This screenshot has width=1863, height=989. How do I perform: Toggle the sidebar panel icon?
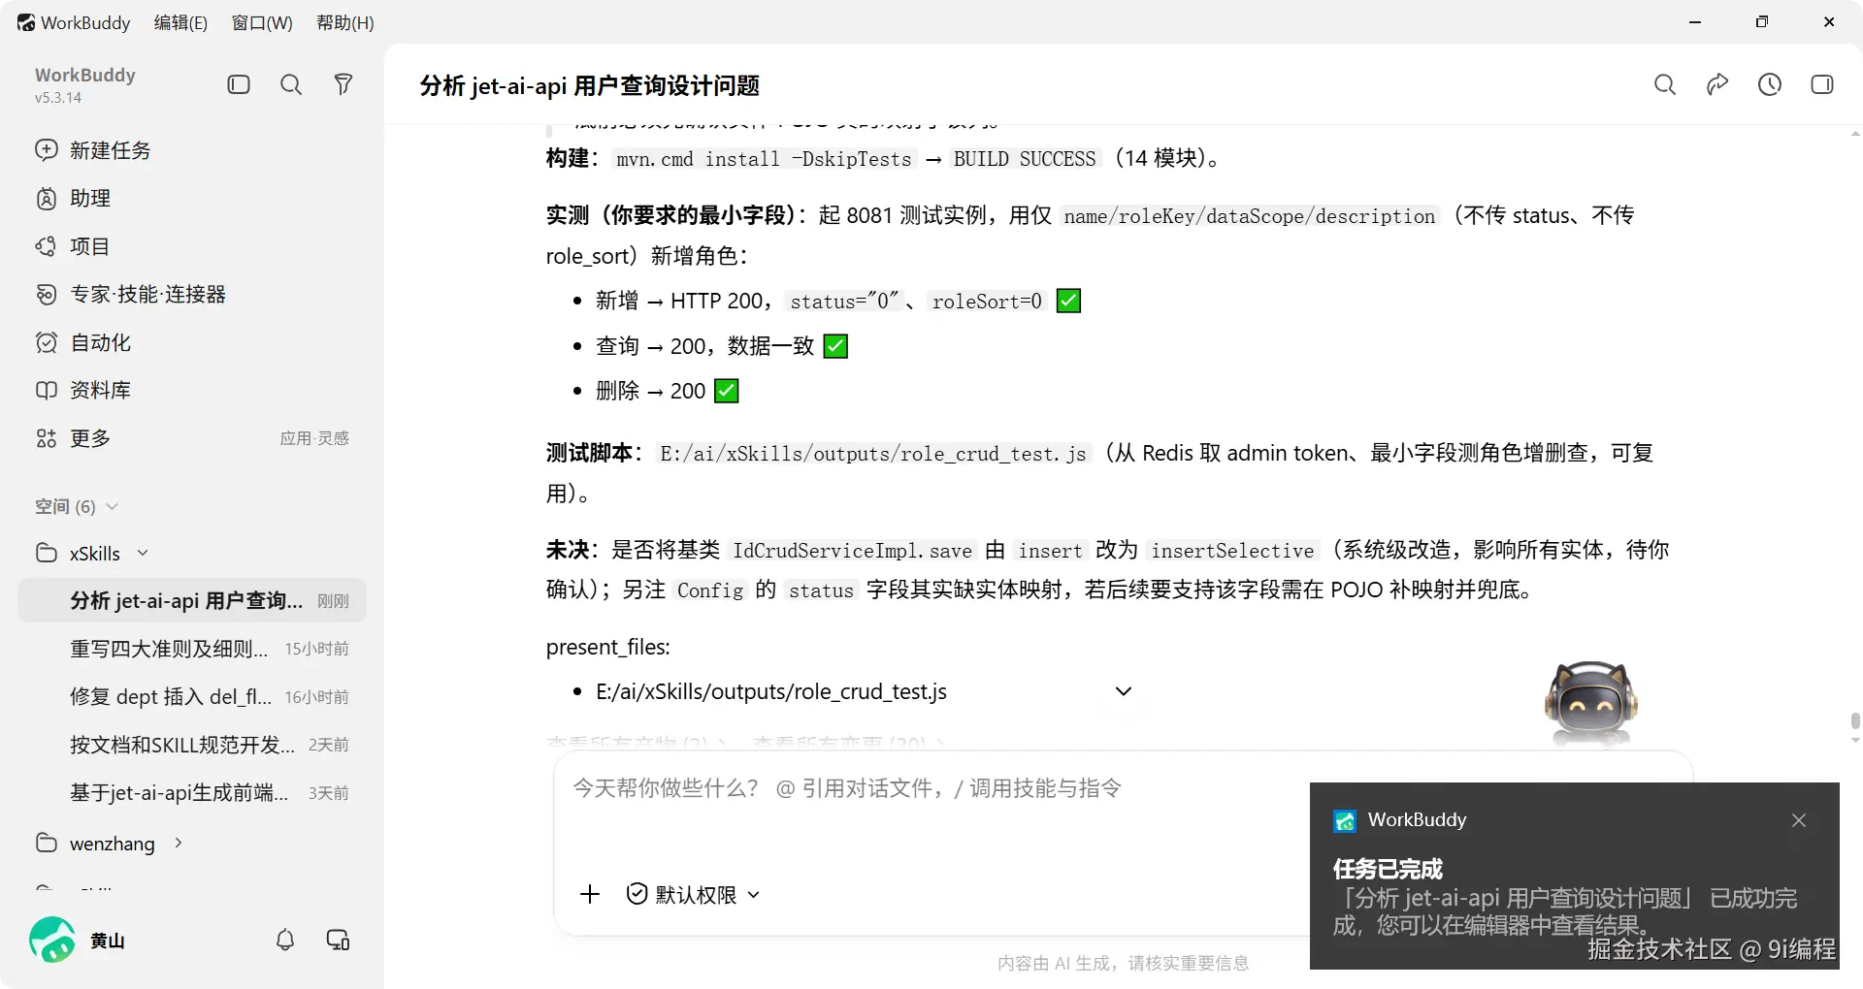click(239, 84)
